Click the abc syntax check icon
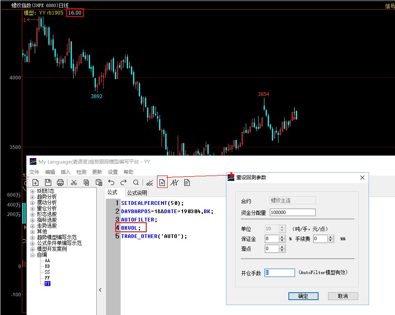 click(150, 183)
